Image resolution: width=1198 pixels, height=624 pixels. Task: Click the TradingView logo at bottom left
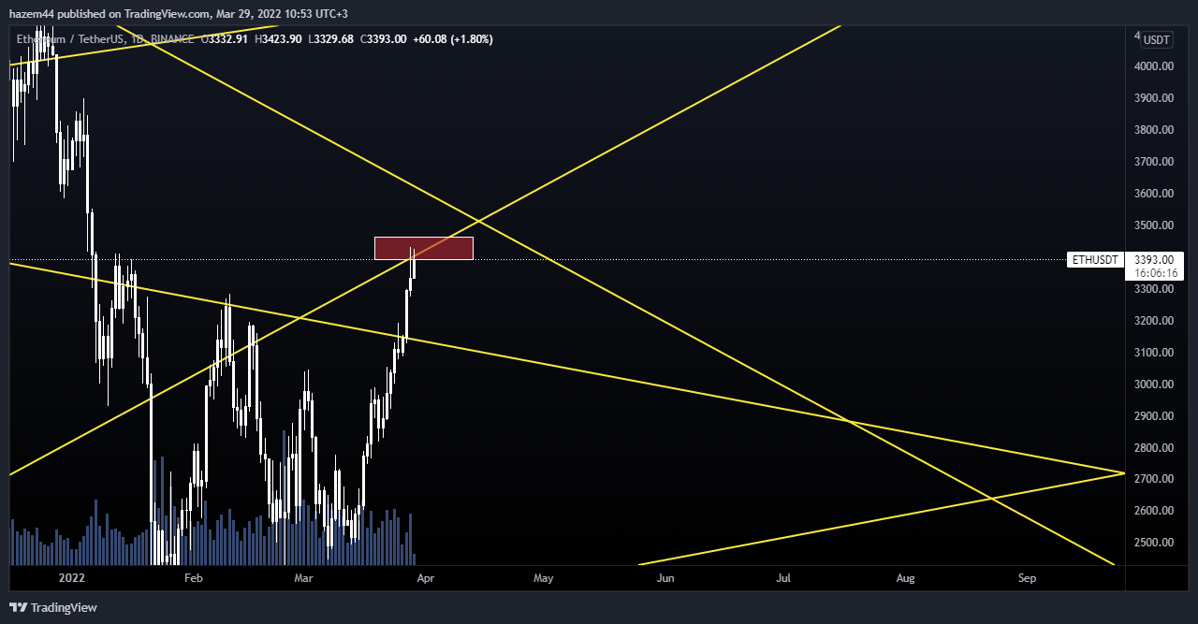point(53,607)
